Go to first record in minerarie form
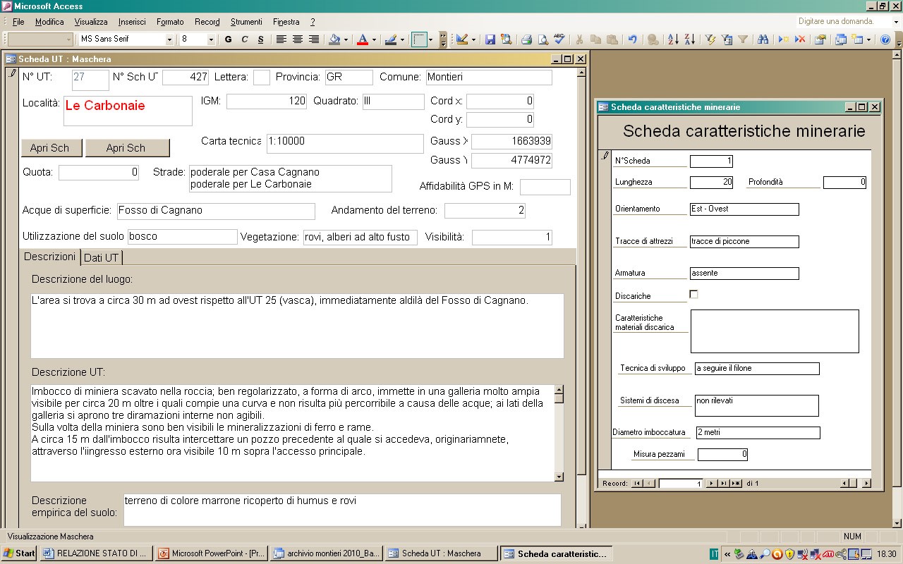903x564 pixels. (x=637, y=484)
